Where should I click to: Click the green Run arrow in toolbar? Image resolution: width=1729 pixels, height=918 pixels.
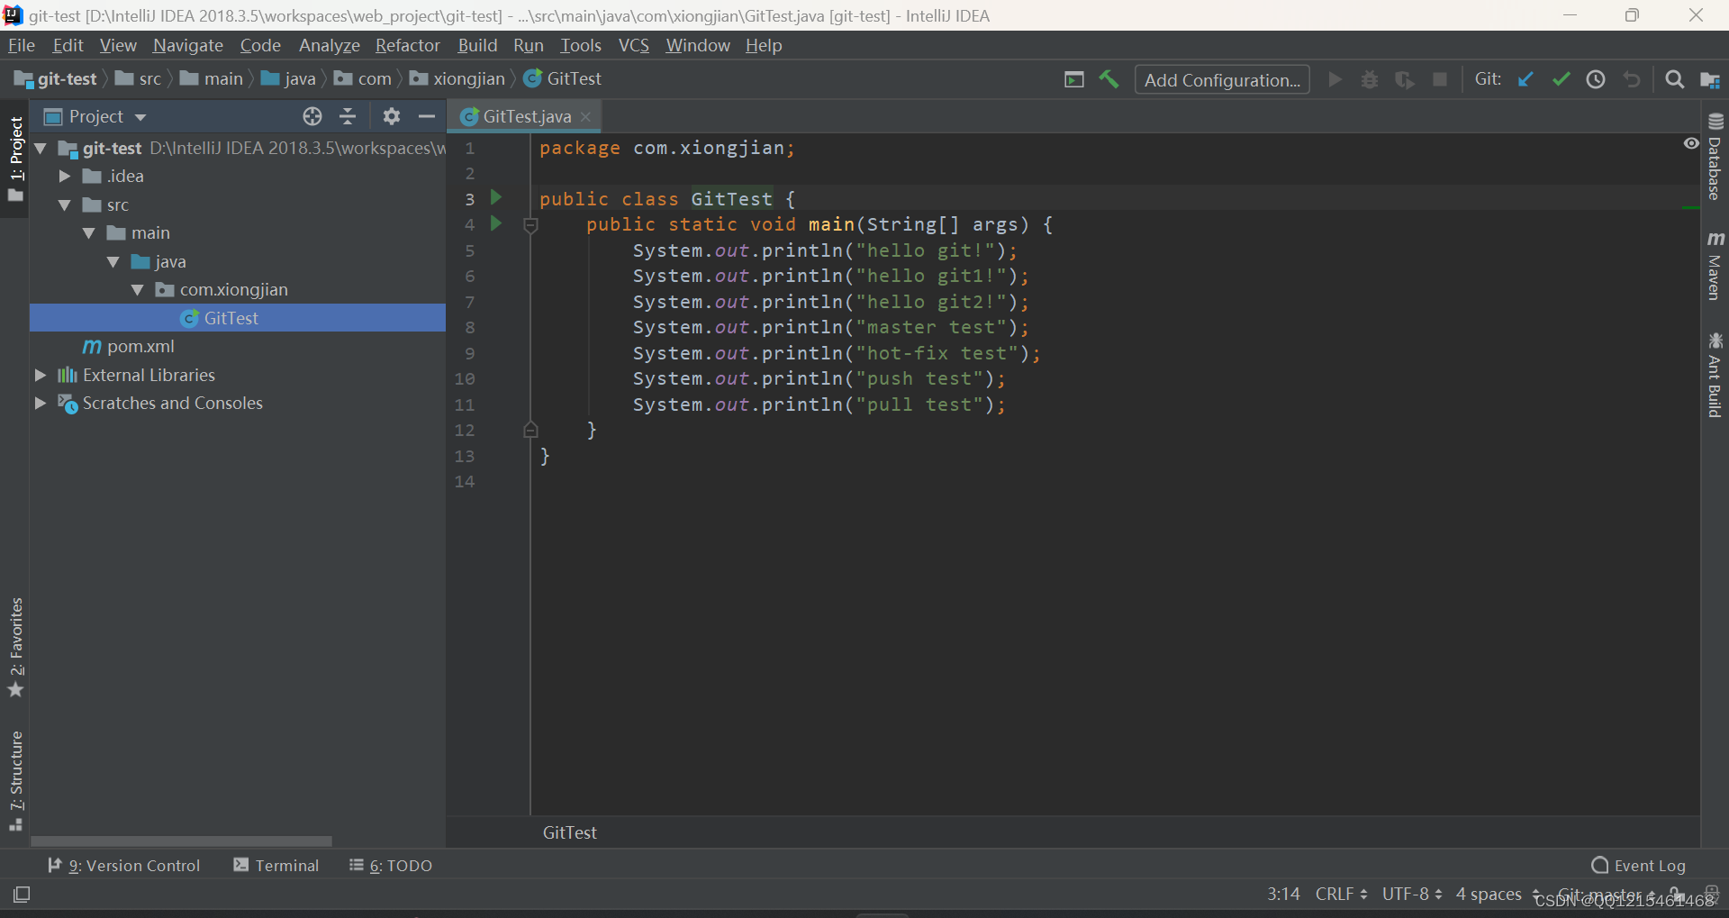[x=1335, y=79]
